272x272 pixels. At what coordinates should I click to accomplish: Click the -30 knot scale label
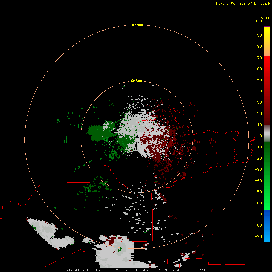point(258,170)
